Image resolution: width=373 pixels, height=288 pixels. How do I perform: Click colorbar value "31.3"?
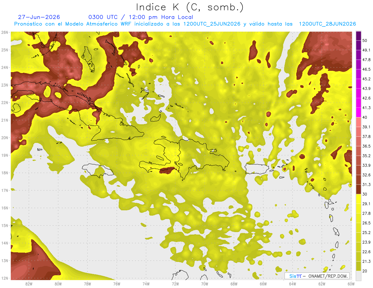(366, 185)
